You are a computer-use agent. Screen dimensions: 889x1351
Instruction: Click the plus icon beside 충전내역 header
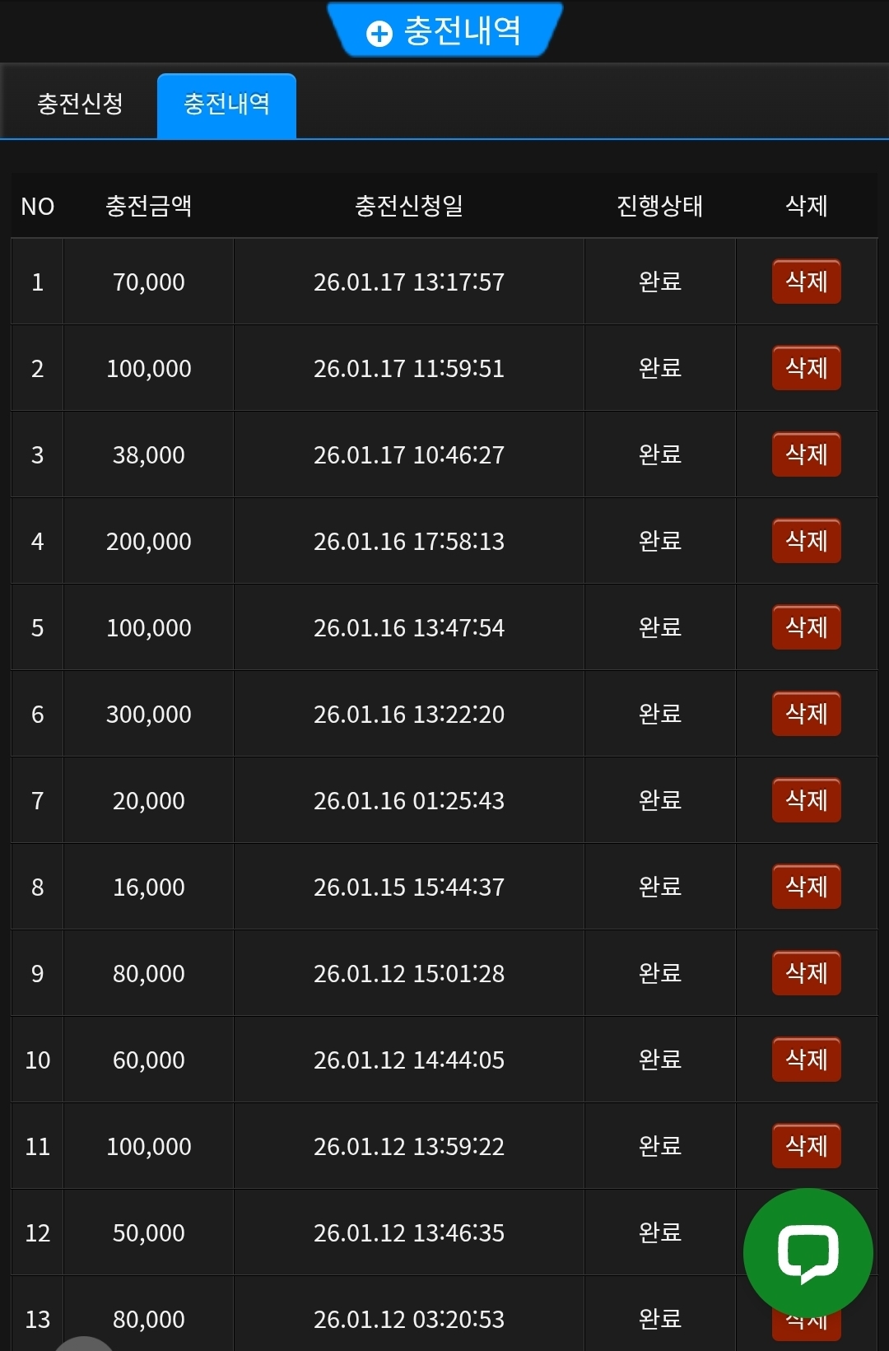(x=379, y=33)
